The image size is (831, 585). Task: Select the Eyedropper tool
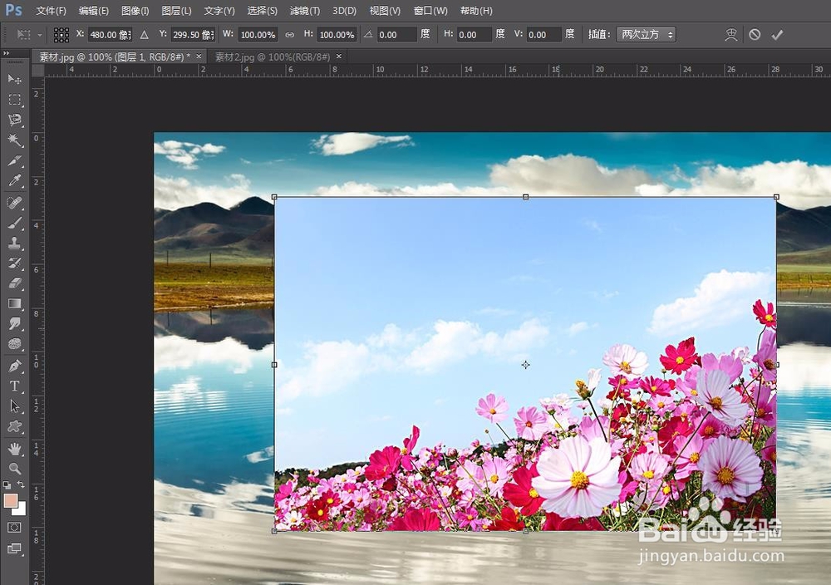point(14,180)
